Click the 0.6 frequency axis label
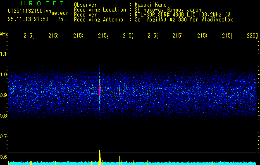 pos(3,157)
